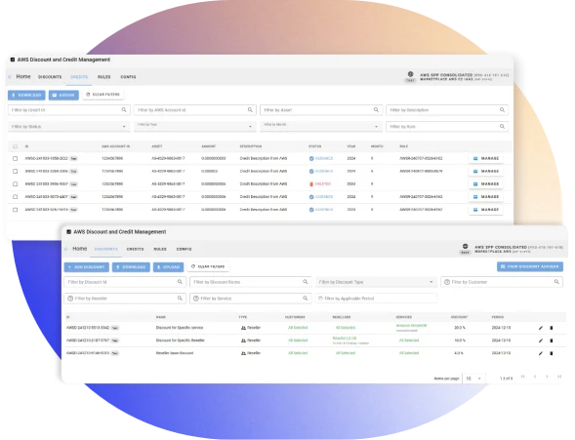Open Discounts tab in Credits window
The image size is (575, 440).
pos(50,77)
